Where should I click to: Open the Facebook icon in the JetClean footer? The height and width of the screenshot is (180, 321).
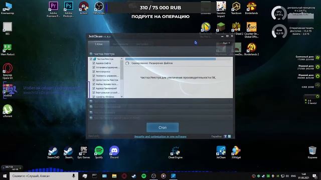coord(225,136)
